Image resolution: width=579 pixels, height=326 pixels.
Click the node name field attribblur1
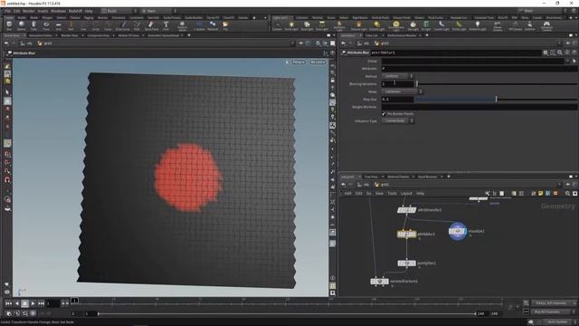click(x=455, y=53)
